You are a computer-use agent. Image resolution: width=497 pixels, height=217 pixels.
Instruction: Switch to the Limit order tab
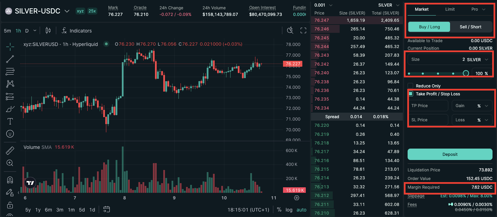click(450, 9)
